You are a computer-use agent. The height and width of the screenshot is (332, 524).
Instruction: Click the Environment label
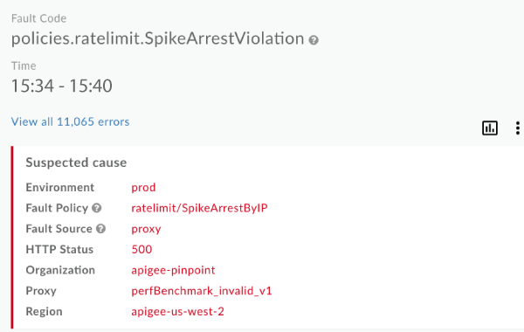(x=60, y=188)
